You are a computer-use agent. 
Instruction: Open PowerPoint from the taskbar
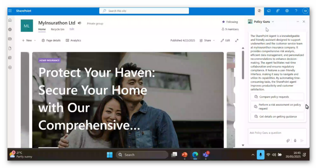click(x=185, y=155)
